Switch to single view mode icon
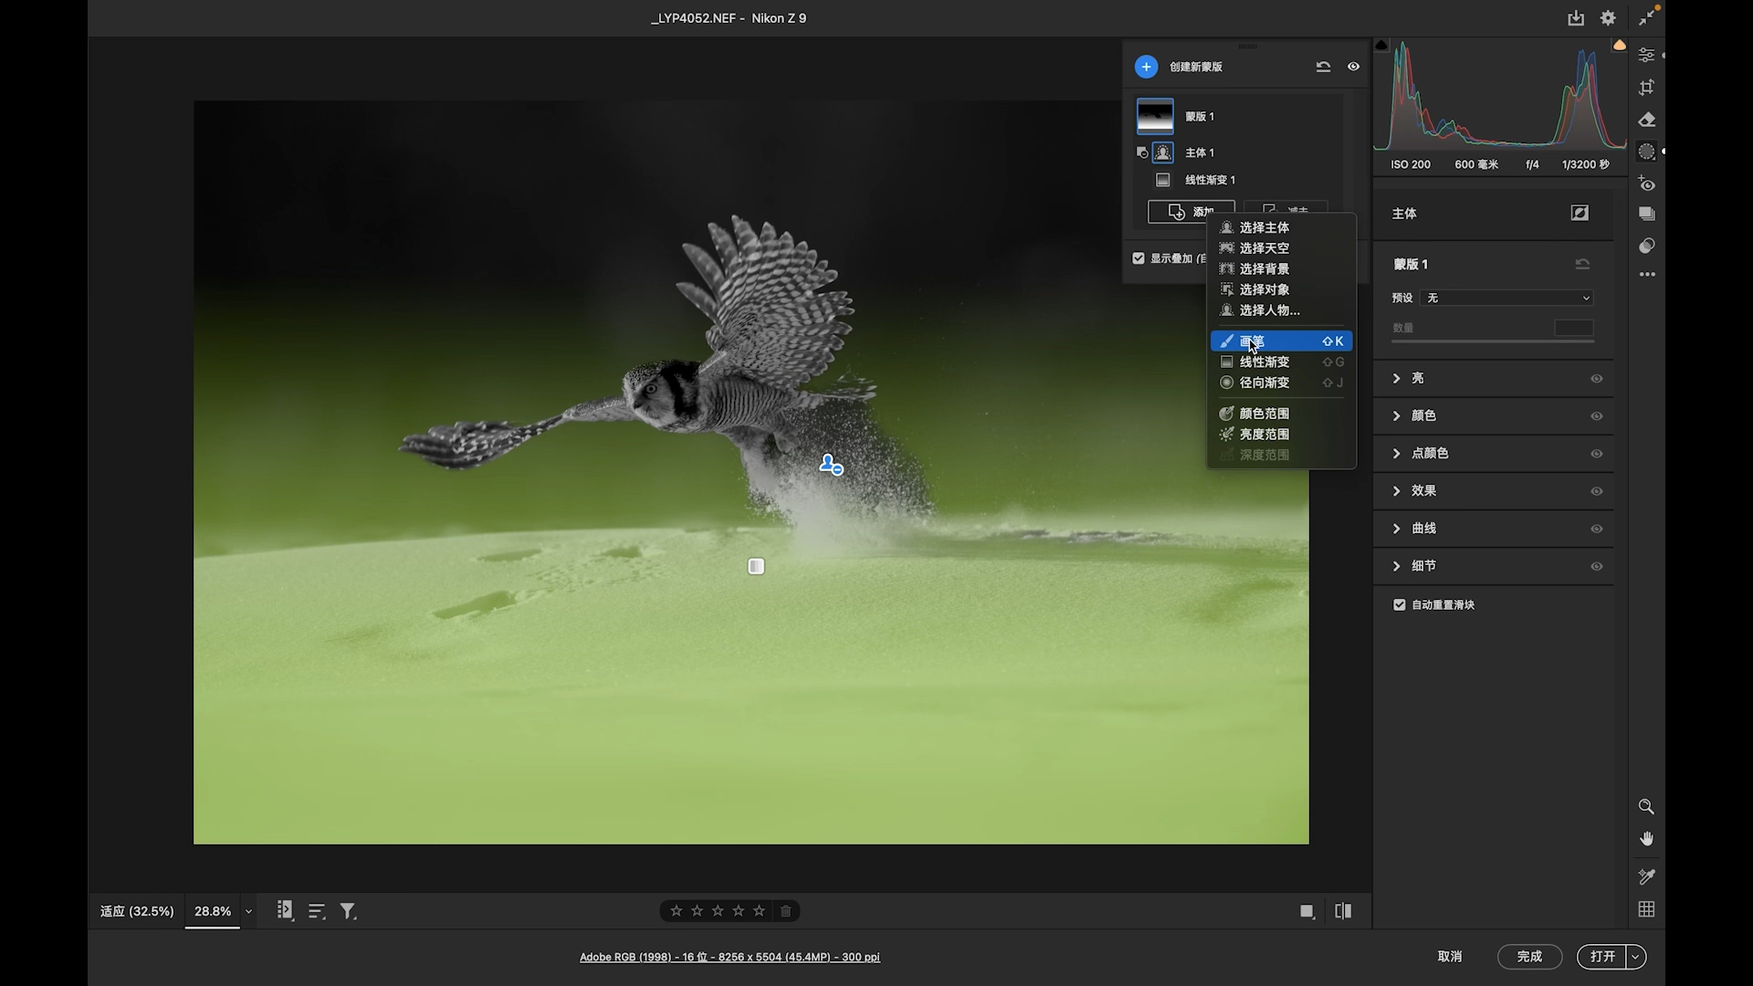 (1307, 911)
